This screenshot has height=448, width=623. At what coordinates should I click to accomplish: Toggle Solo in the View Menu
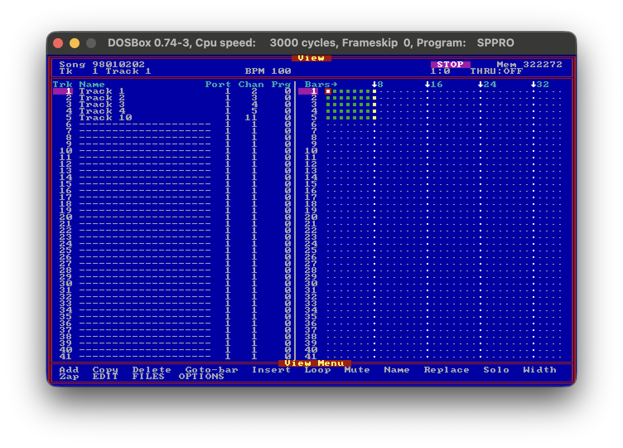coord(496,370)
